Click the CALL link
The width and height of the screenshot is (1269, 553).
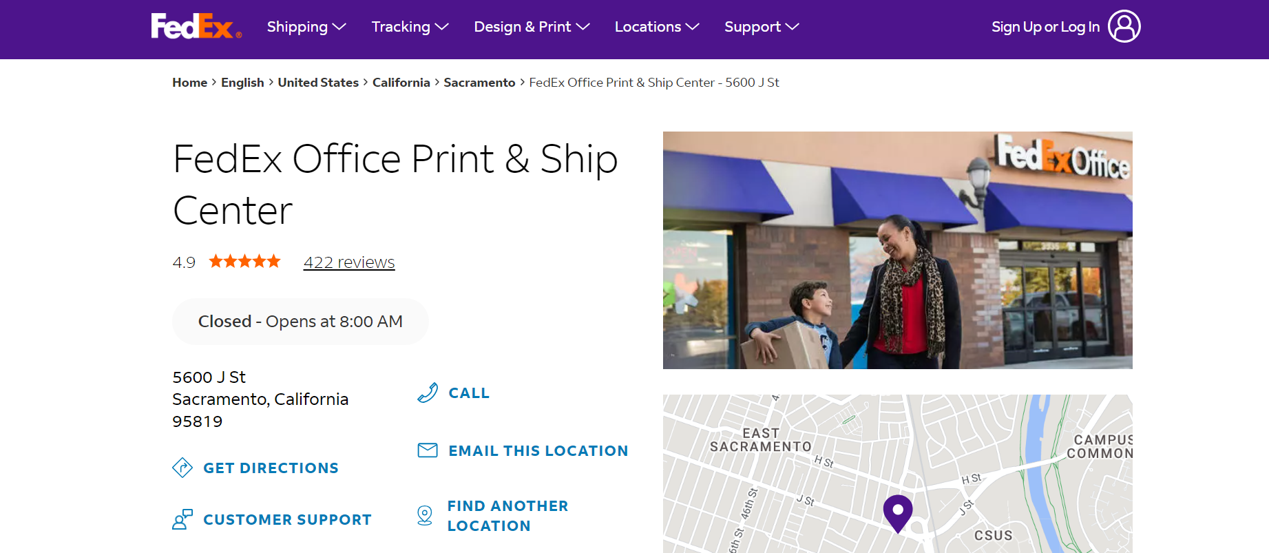pyautogui.click(x=469, y=393)
